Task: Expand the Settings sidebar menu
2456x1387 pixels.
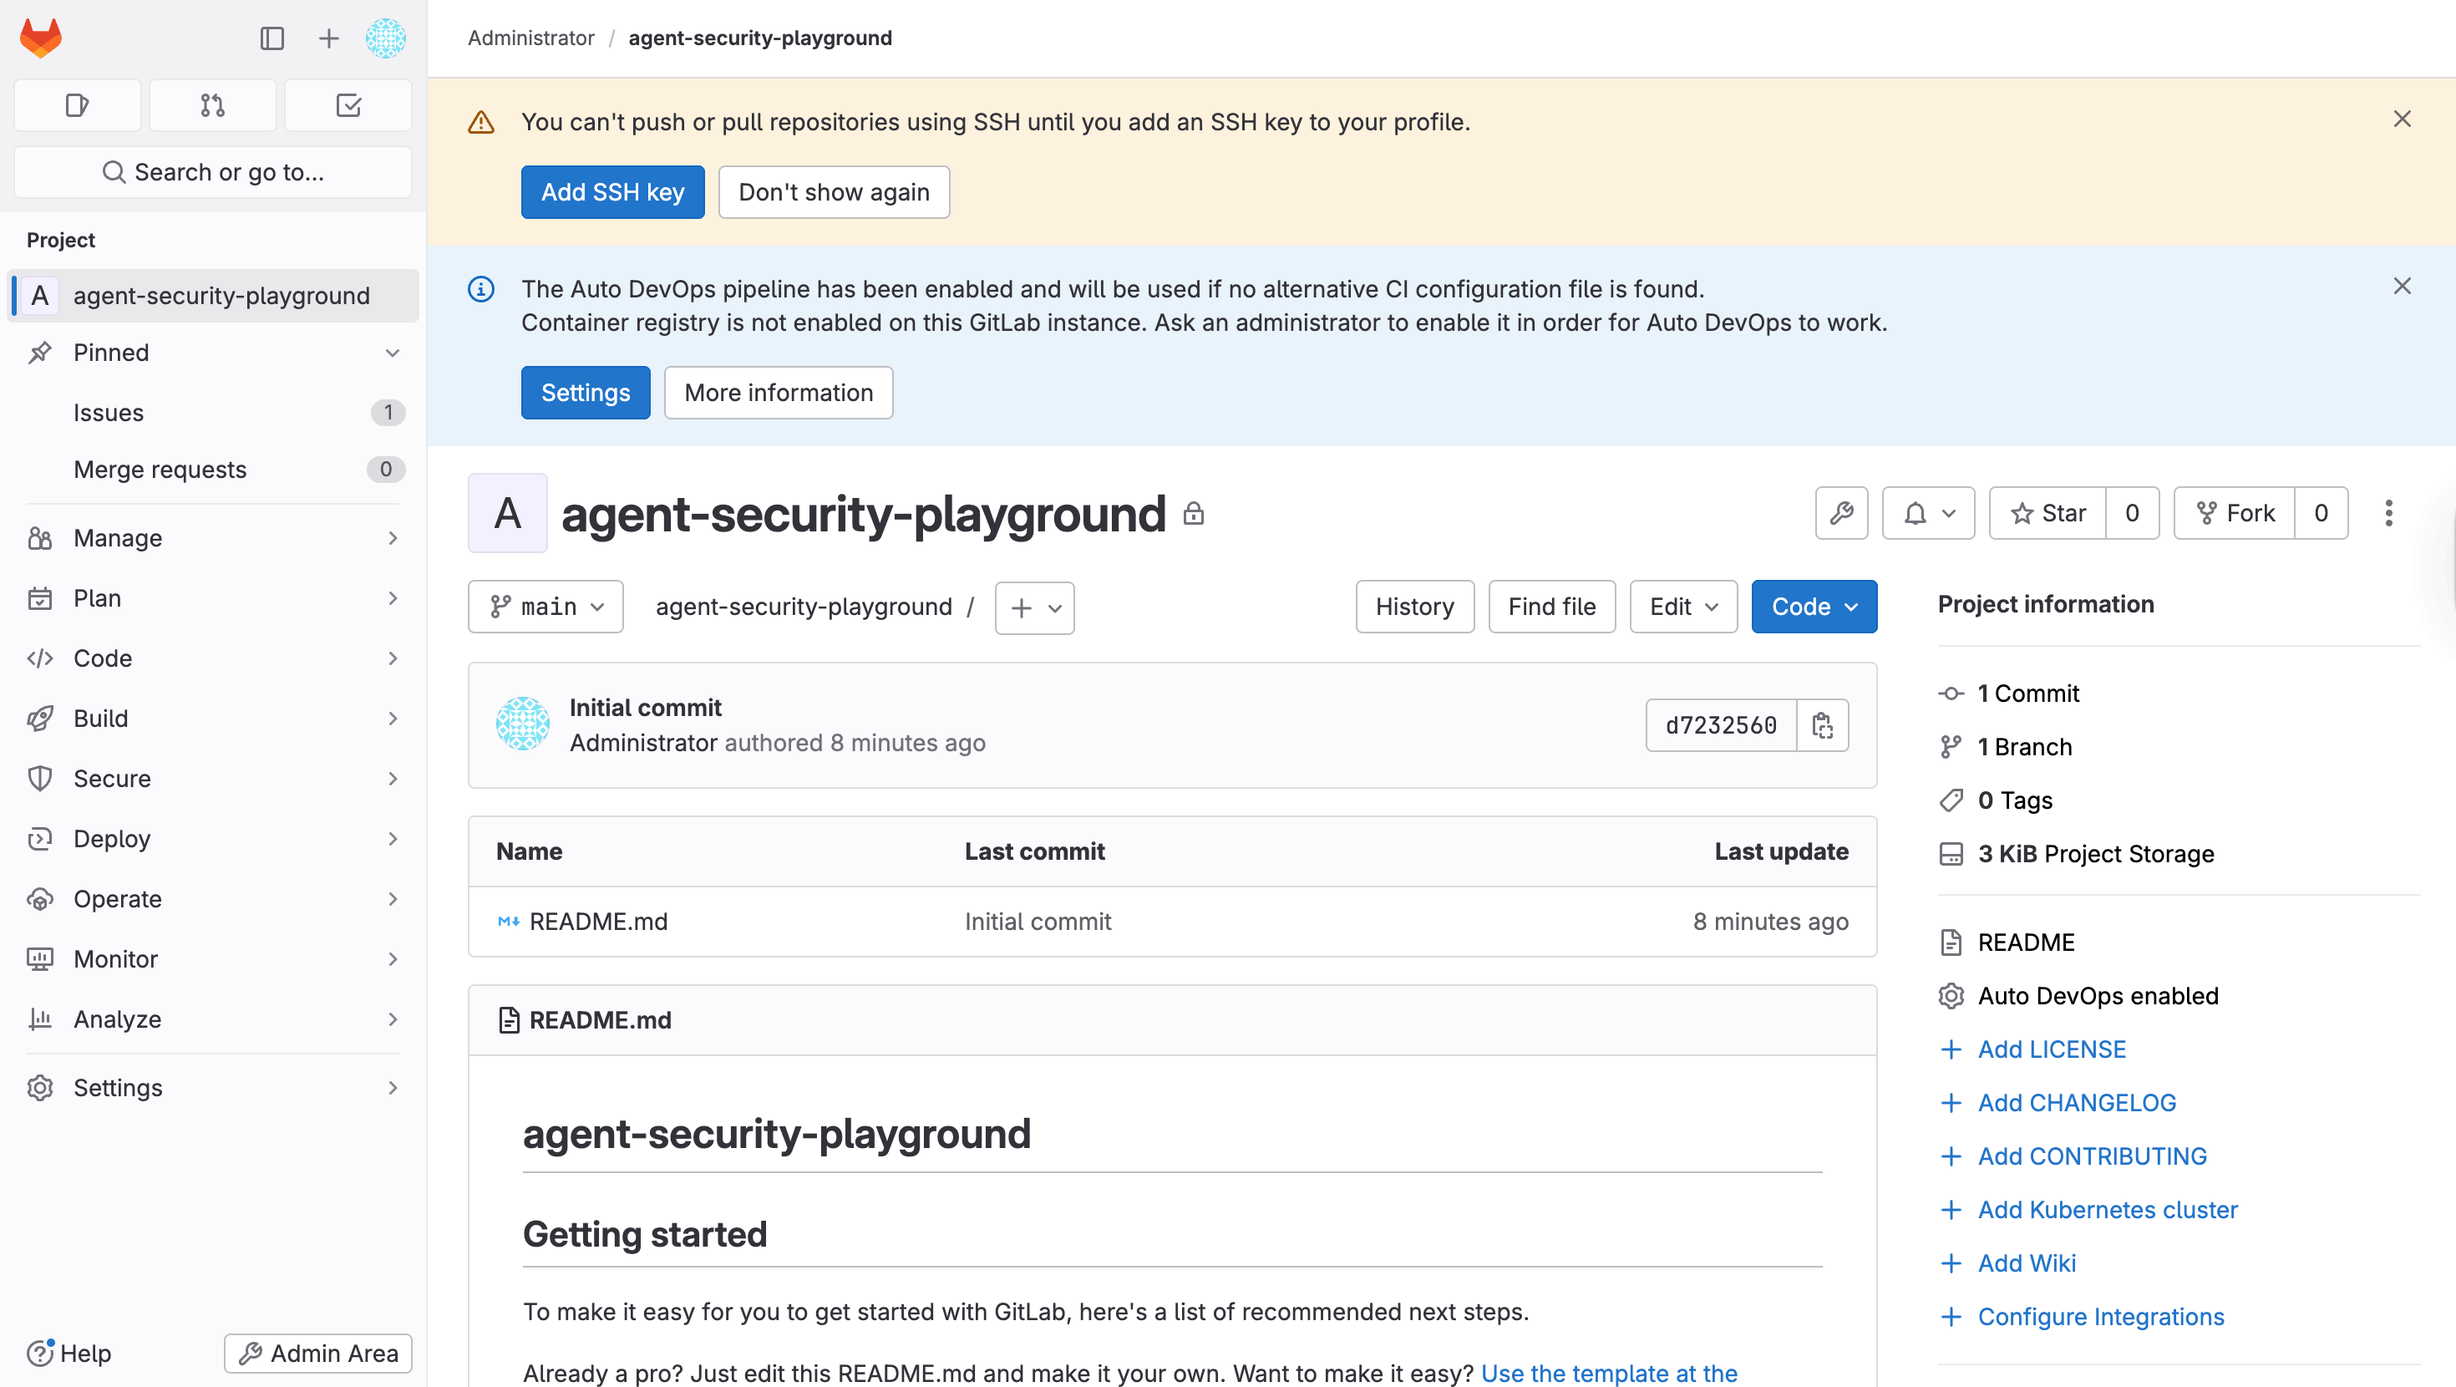Action: pyautogui.click(x=213, y=1088)
